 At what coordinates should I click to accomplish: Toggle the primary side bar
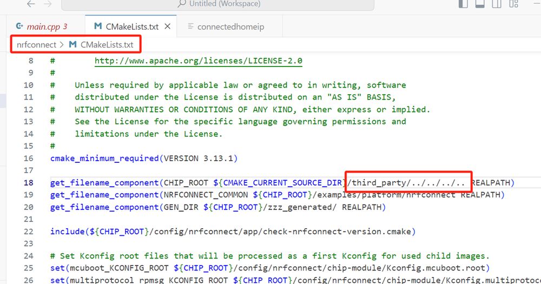pyautogui.click(x=463, y=4)
